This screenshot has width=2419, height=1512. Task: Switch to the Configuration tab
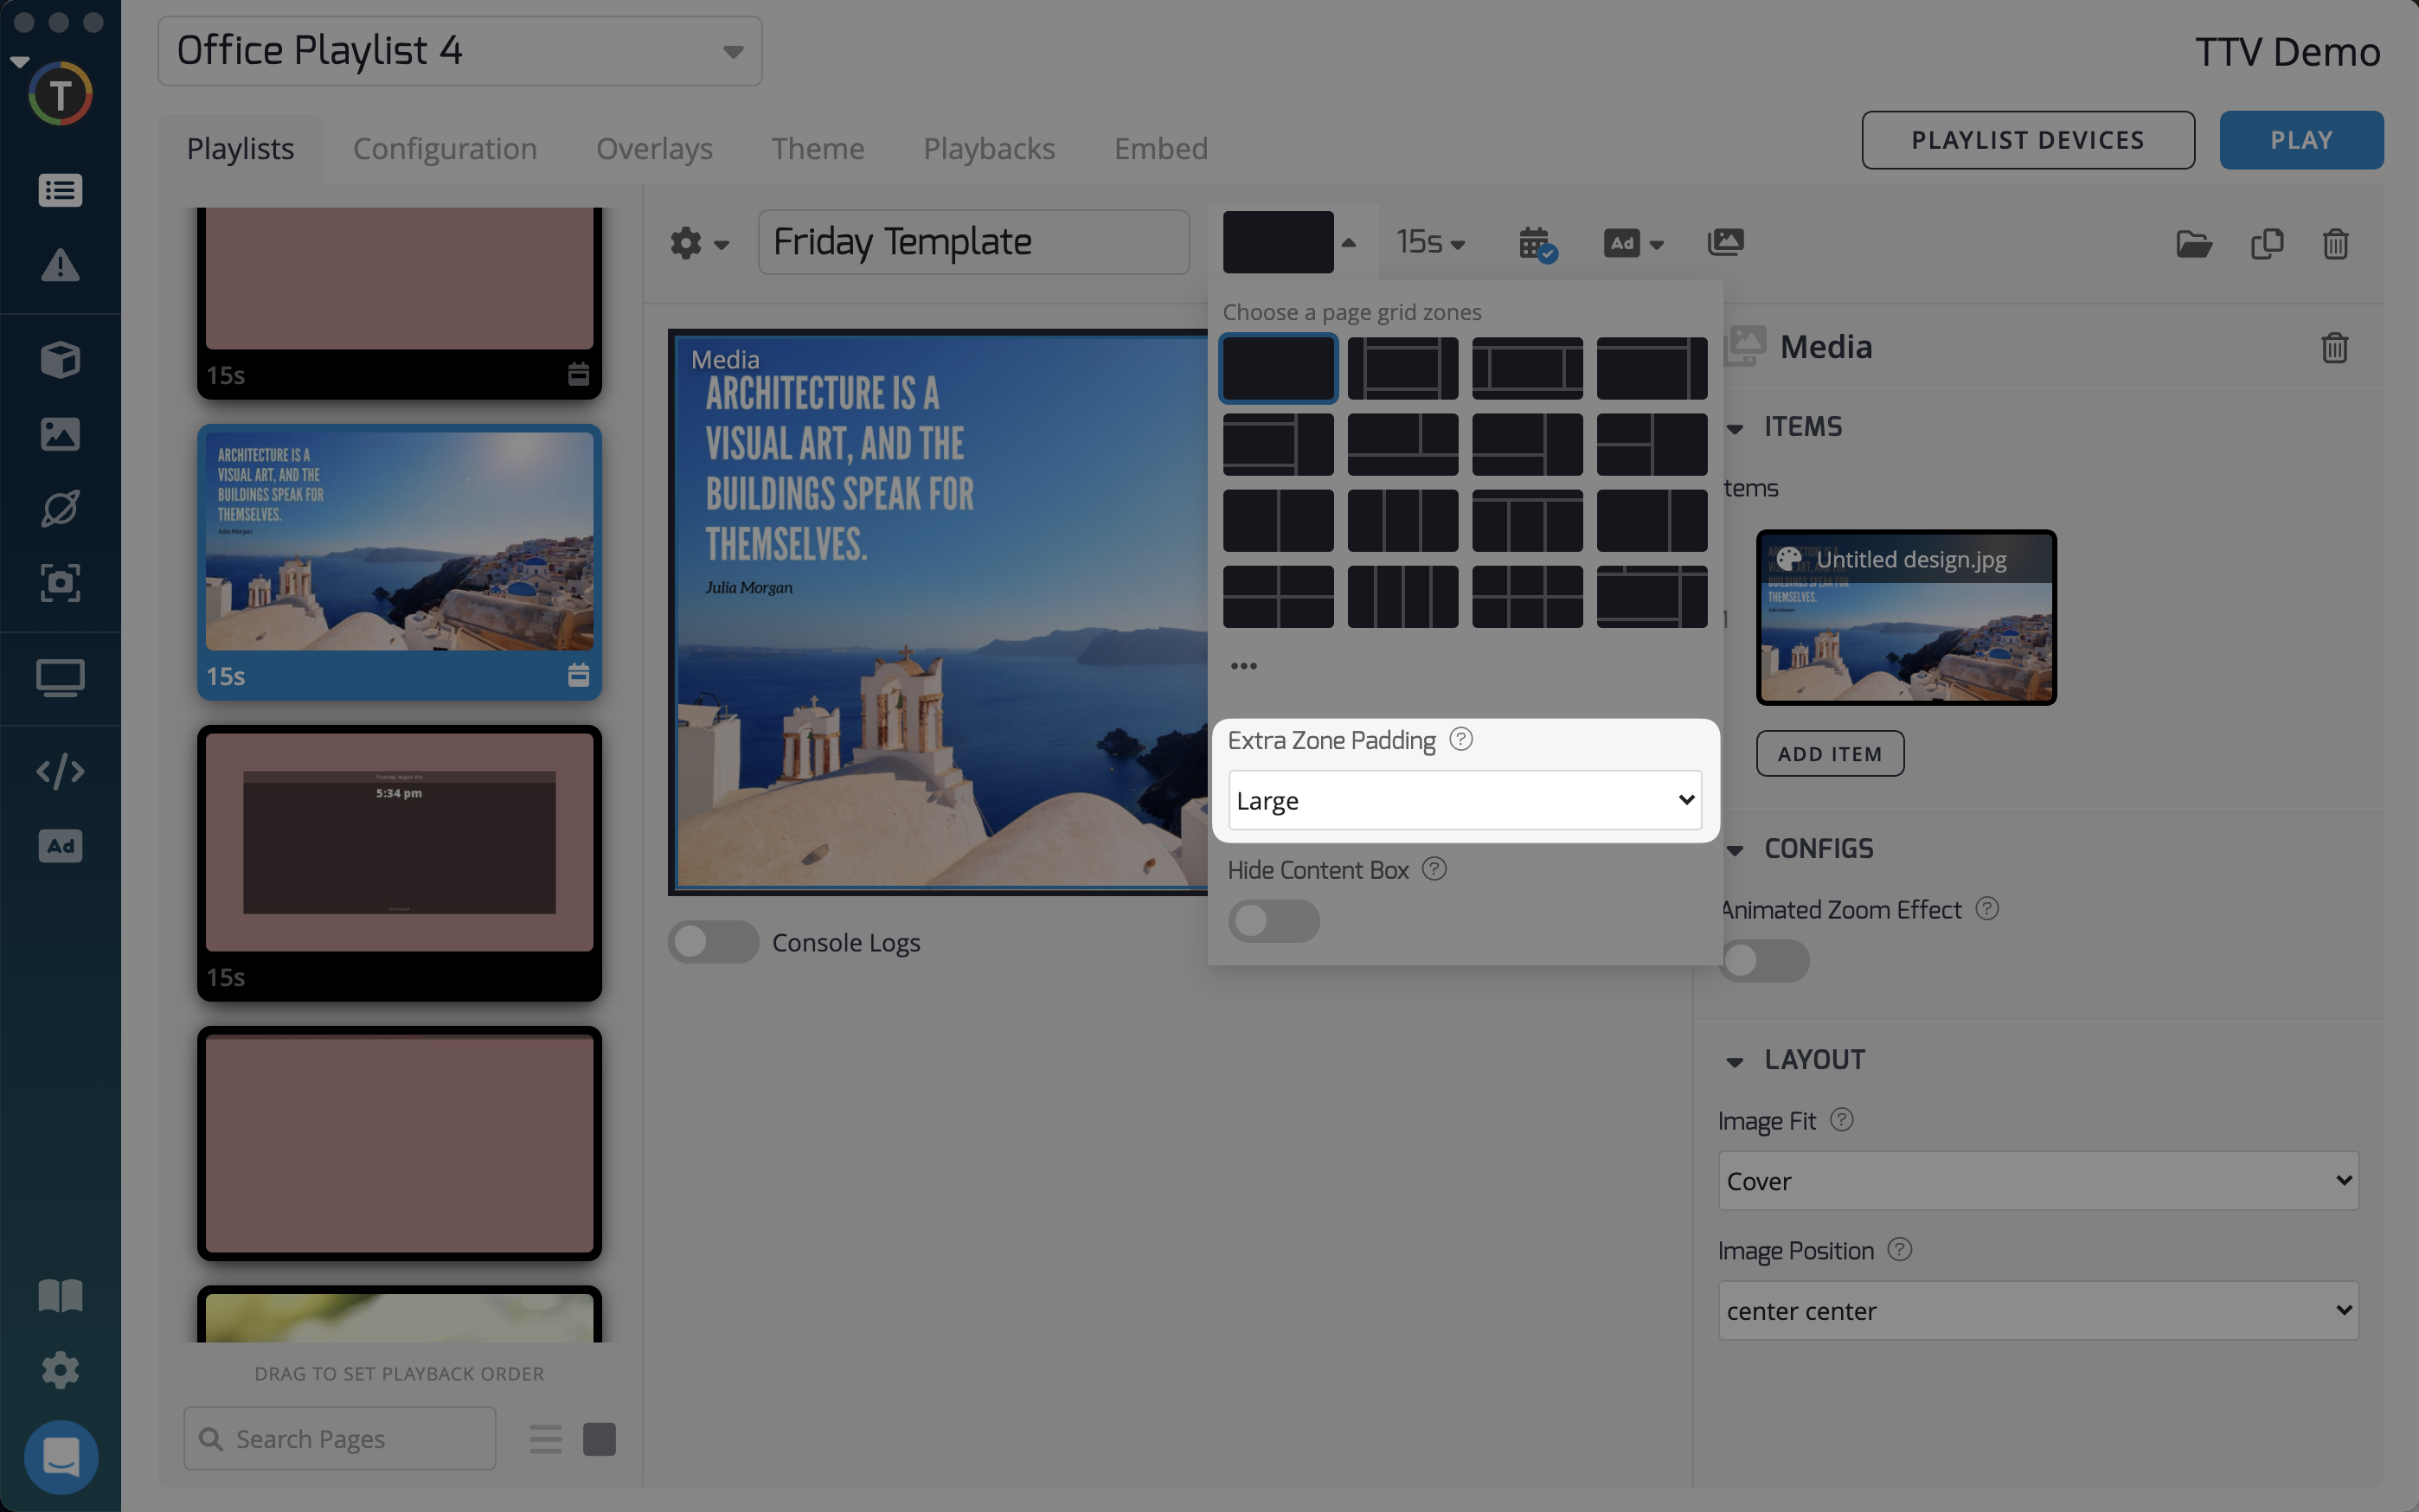coord(445,149)
